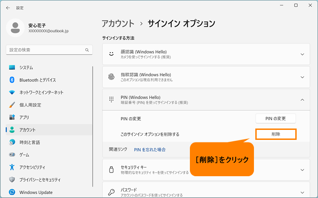
Task: Open 時刻と言語 category
Action: (49, 142)
